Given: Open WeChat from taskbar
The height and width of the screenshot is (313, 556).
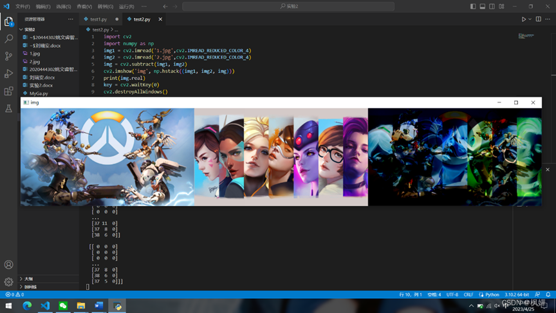Looking at the screenshot, I should click(x=63, y=305).
